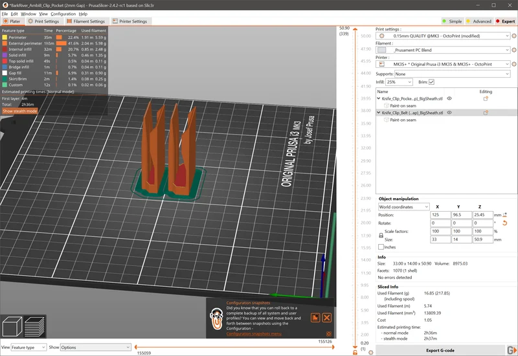Open the Printer preset dropdown
This screenshot has height=356, width=518.
[x=443, y=64]
